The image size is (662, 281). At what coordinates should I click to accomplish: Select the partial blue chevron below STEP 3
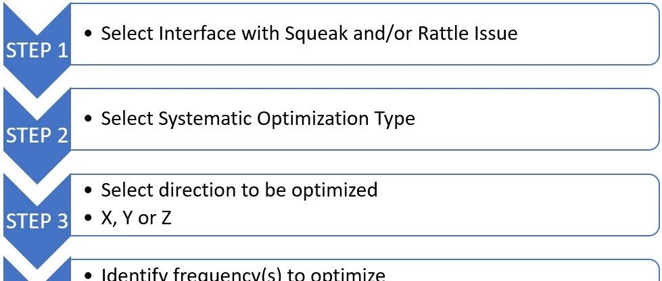(37, 267)
